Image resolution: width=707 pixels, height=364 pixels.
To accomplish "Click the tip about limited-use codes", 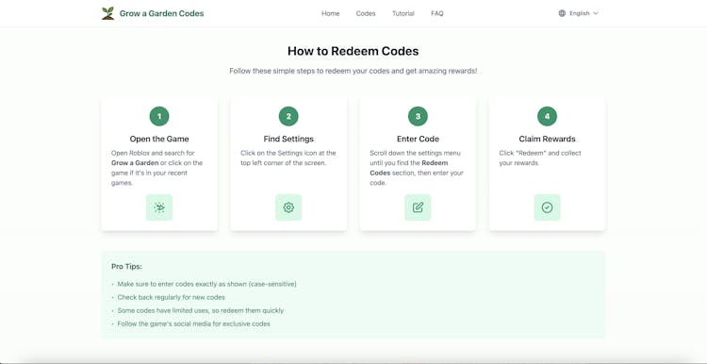I will (201, 311).
